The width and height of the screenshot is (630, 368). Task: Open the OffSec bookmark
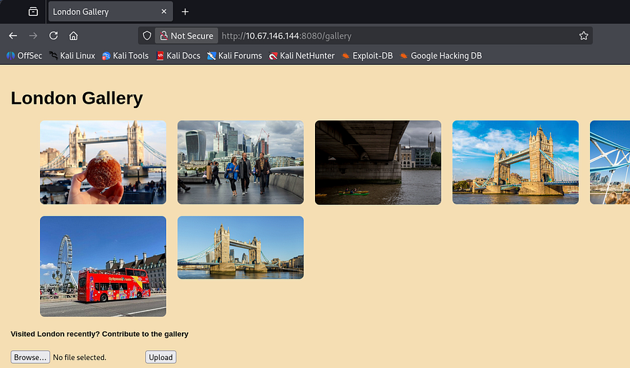tap(24, 56)
